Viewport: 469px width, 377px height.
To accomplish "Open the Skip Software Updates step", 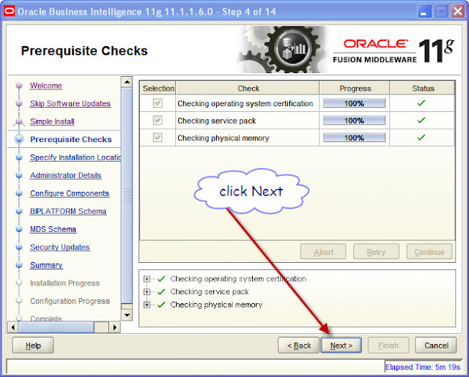I will pyautogui.click(x=70, y=103).
